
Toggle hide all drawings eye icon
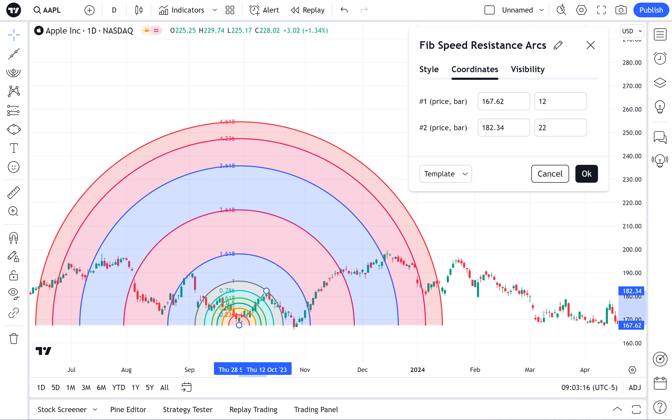[x=13, y=293]
